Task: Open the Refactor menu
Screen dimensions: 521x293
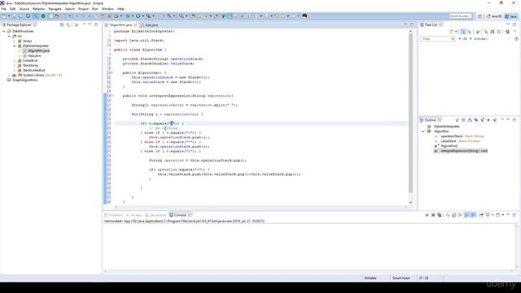Action: click(38, 9)
